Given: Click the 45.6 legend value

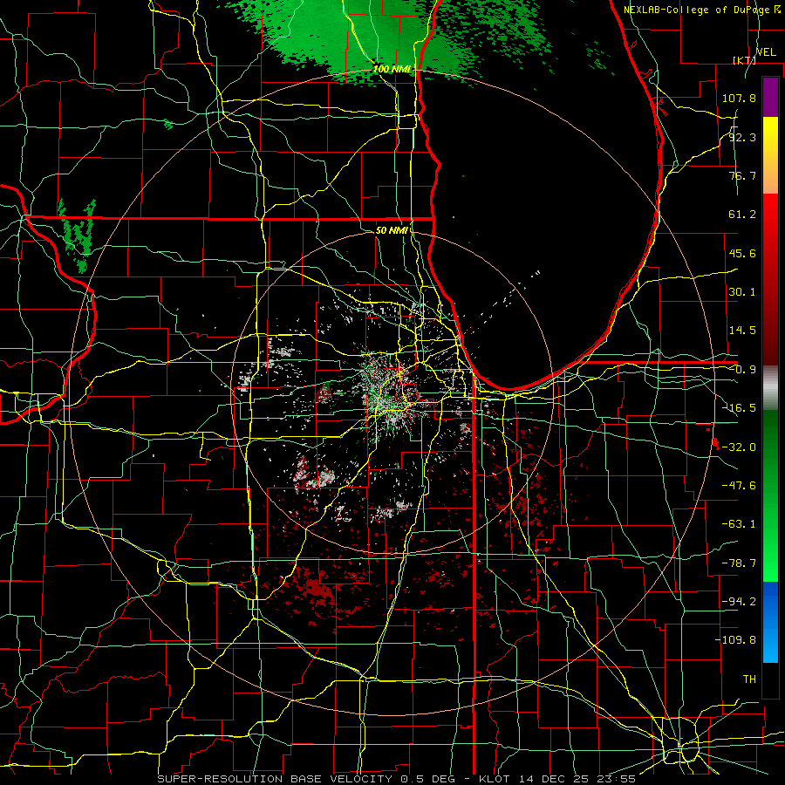Looking at the screenshot, I should 742,253.
